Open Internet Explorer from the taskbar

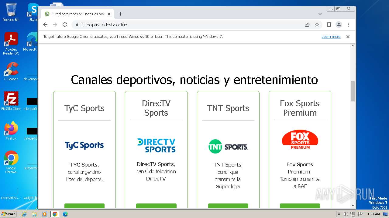click(x=24, y=214)
